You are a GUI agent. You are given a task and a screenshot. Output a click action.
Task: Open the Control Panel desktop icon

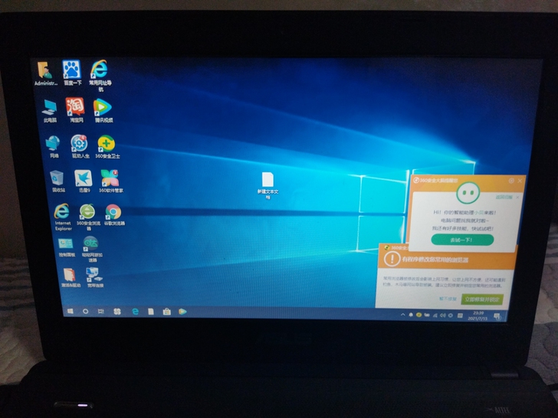67,244
